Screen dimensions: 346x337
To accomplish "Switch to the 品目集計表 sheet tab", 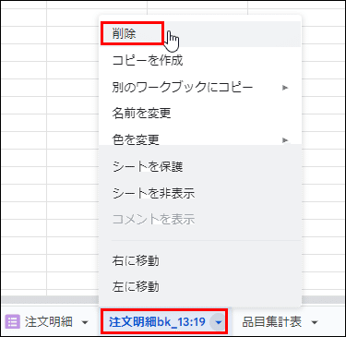I will point(272,322).
